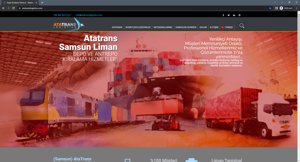Click the browser forward arrow

tap(8, 8)
